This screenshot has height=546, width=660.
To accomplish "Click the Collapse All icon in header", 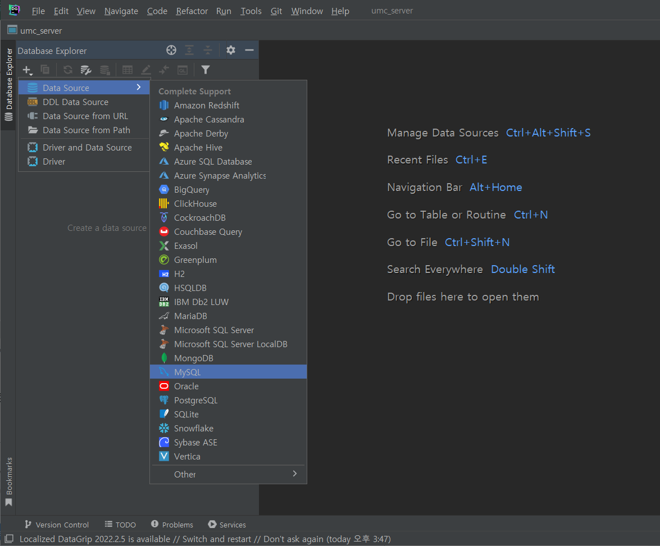I will pyautogui.click(x=208, y=50).
